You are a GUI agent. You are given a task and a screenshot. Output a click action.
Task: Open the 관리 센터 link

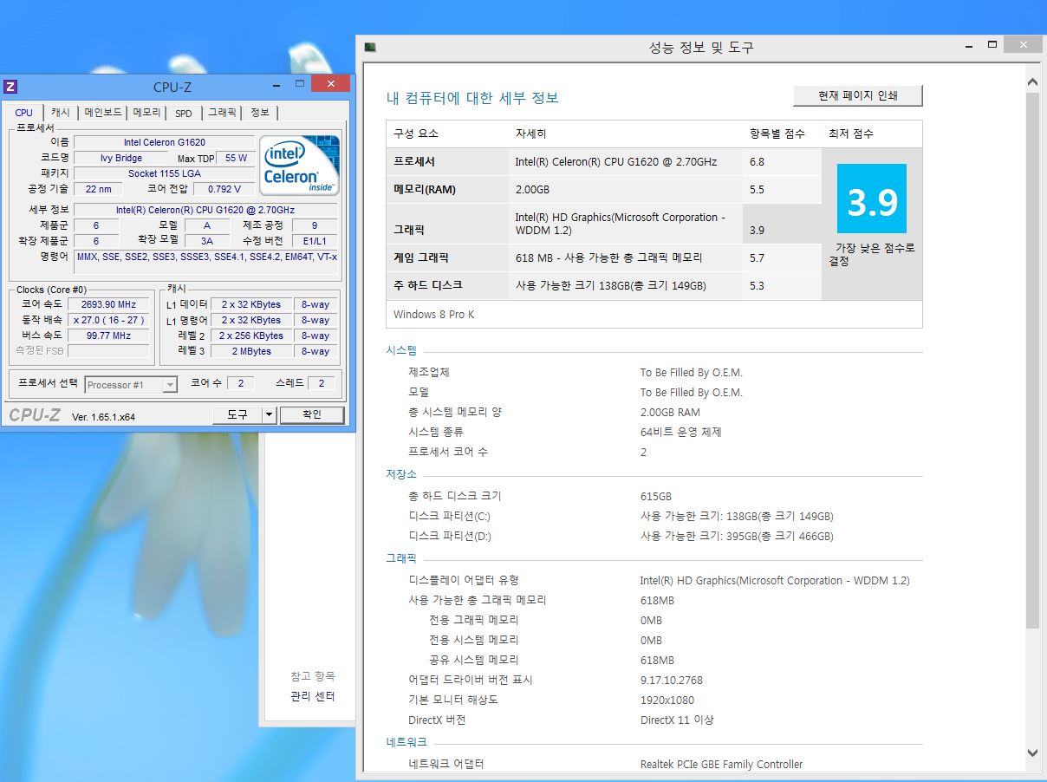click(x=312, y=696)
